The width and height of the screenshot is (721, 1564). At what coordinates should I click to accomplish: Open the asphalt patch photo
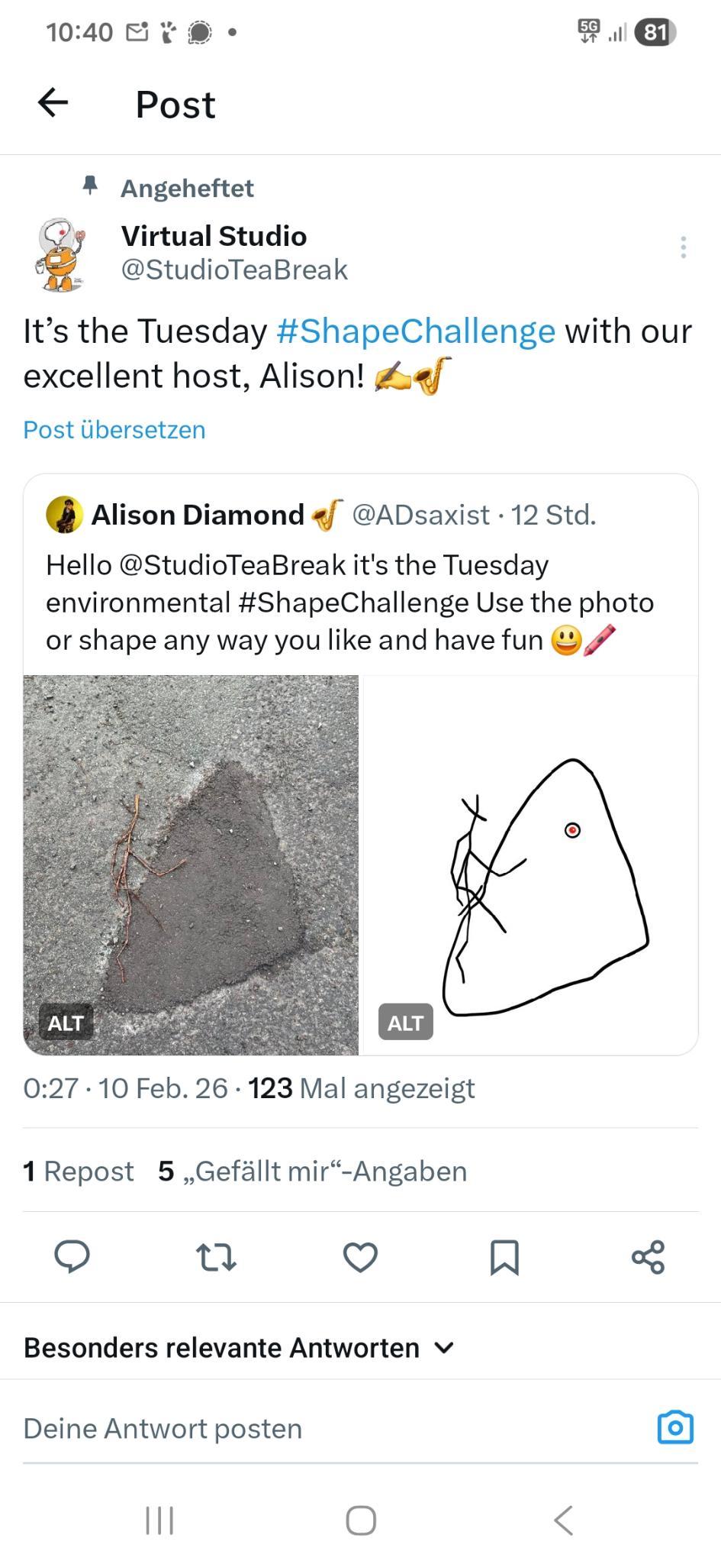191,848
